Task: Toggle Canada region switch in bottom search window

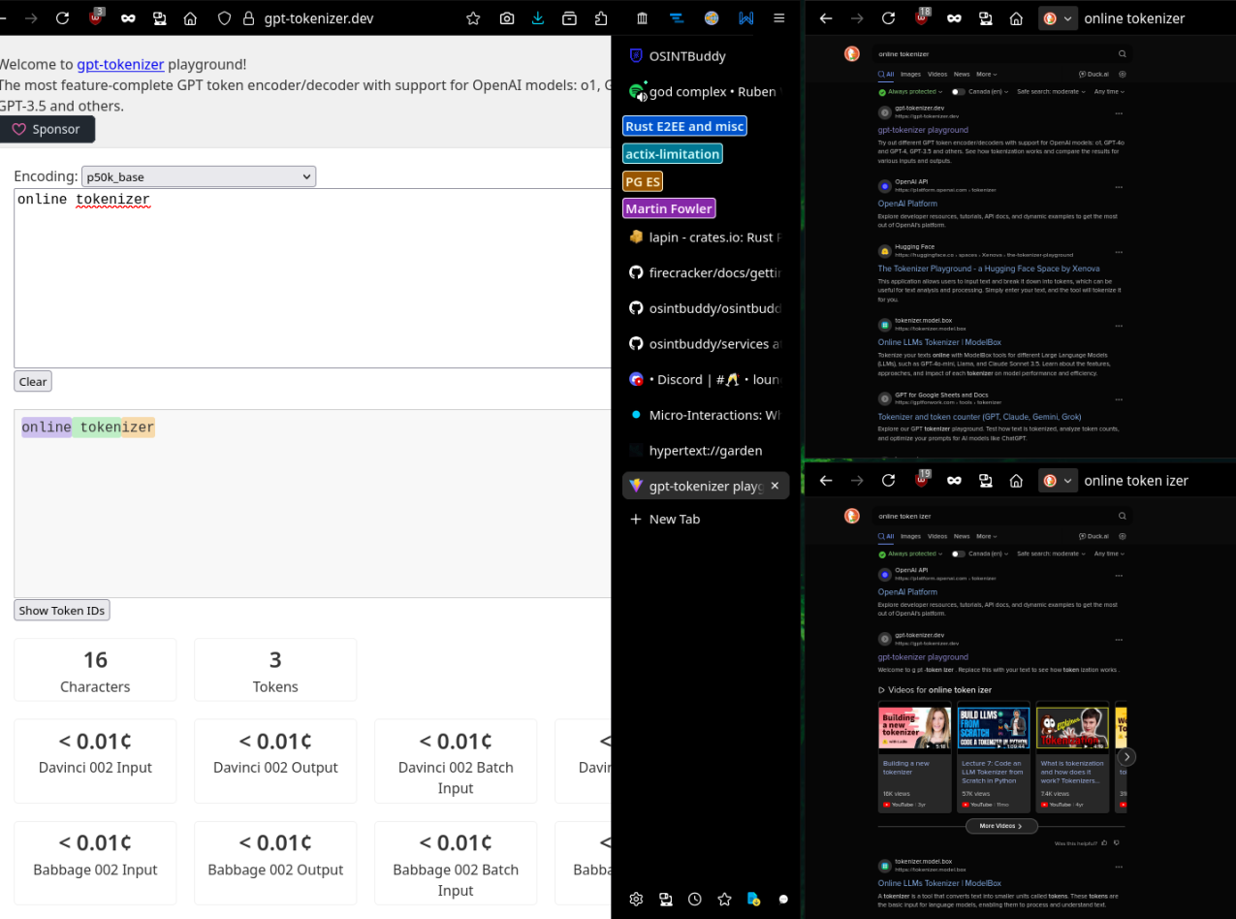Action: (x=958, y=555)
